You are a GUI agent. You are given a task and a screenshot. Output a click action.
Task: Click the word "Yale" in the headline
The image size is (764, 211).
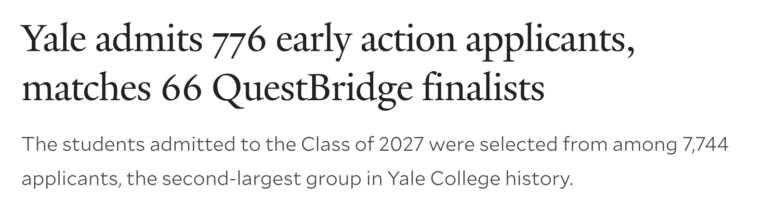coord(54,40)
